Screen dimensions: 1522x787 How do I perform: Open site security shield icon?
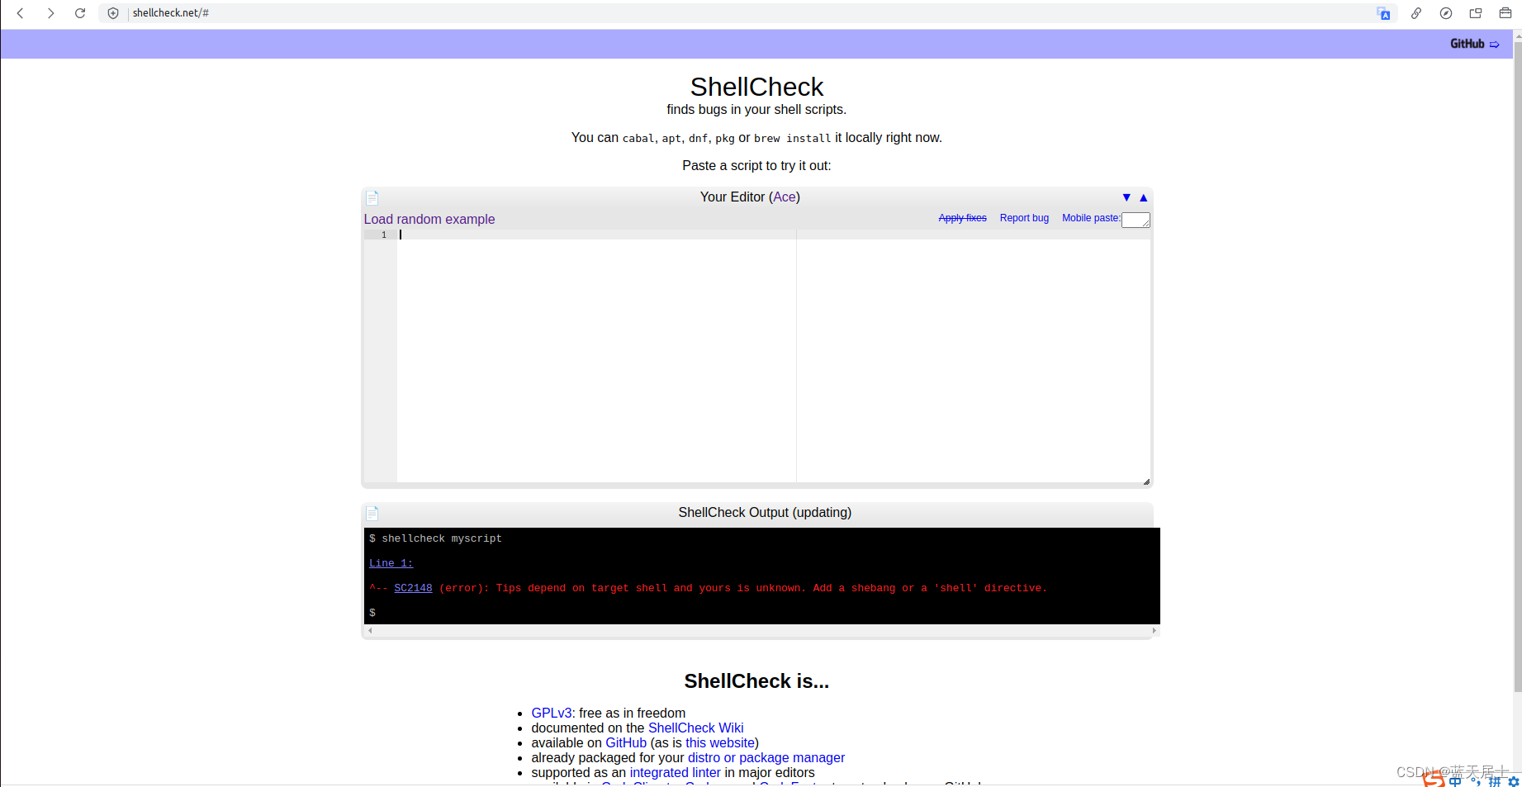click(x=113, y=13)
